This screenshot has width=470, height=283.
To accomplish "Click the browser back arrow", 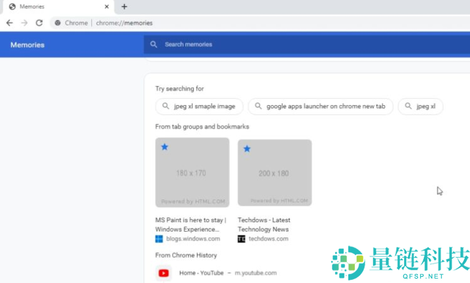I will [9, 23].
